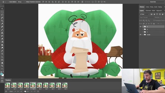Select the Eyedropper tool

2,24
